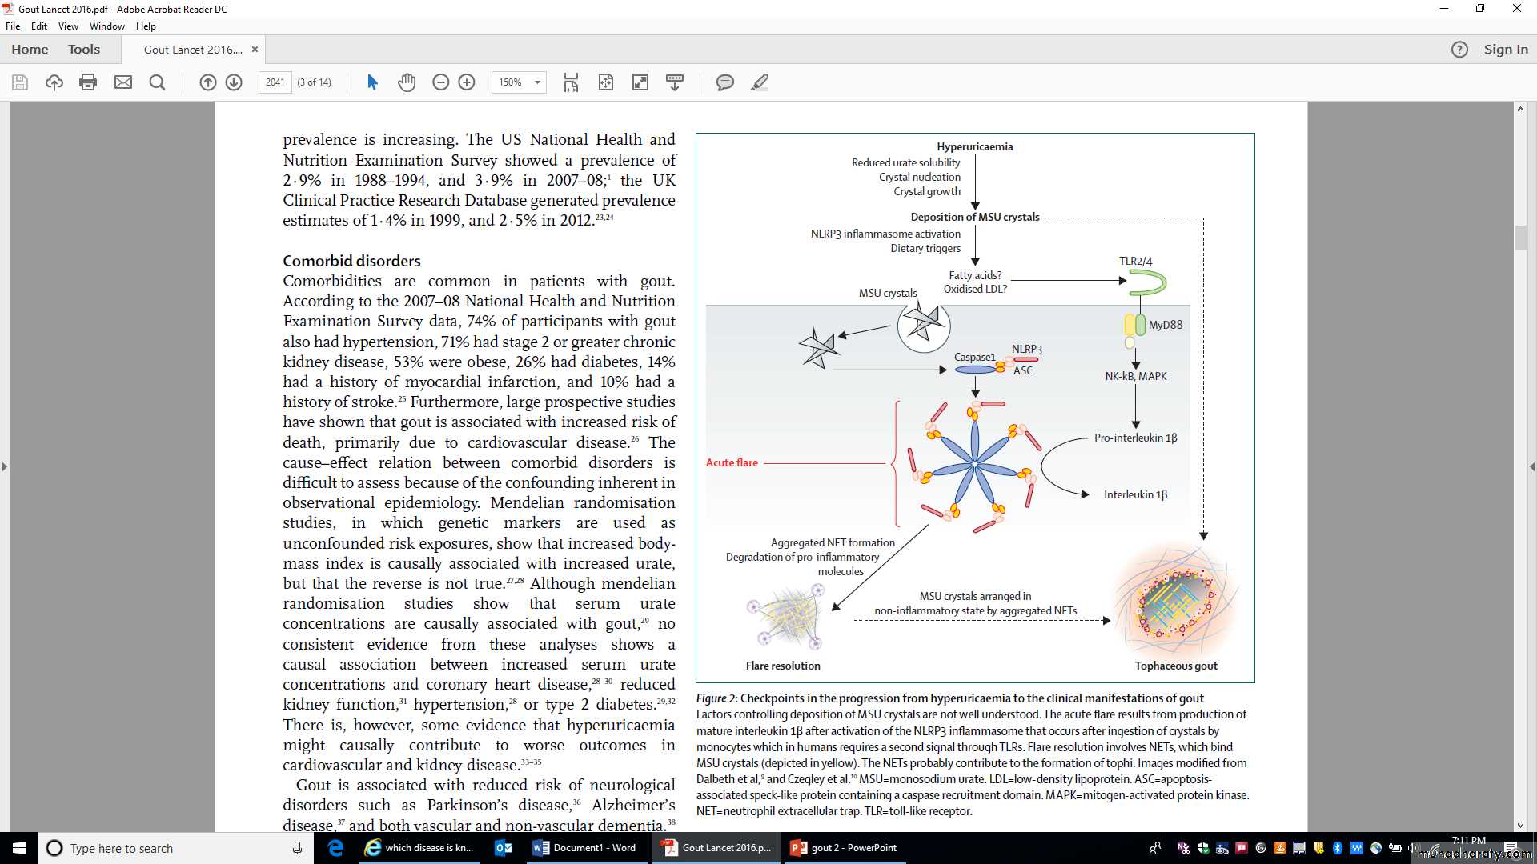Expand the left navigation pane arrow
This screenshot has width=1537, height=864.
coord(5,466)
